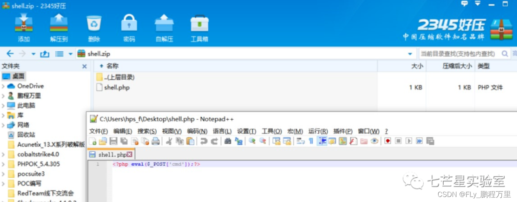Expand the 此电脑 tree node
Image resolution: width=517 pixels, height=202 pixels.
point(3,106)
